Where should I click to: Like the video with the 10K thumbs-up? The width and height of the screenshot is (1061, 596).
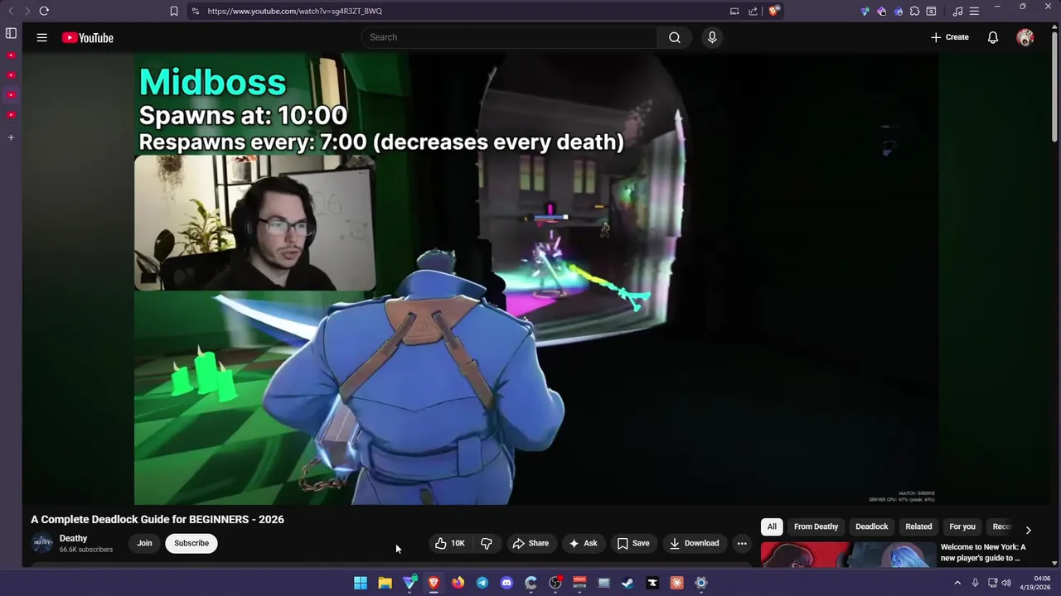(x=450, y=543)
